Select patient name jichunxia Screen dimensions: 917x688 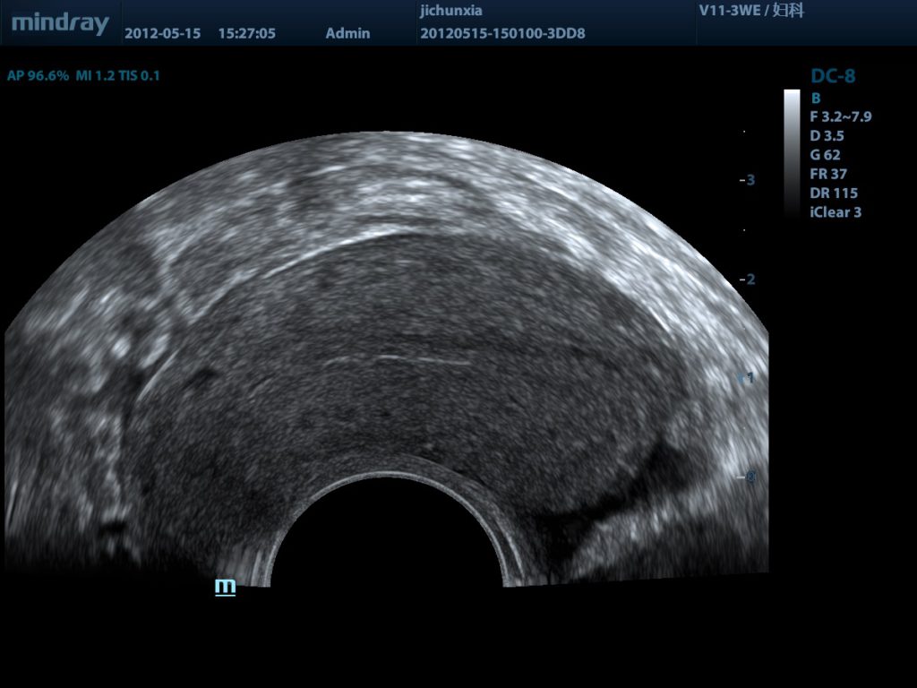coord(450,12)
